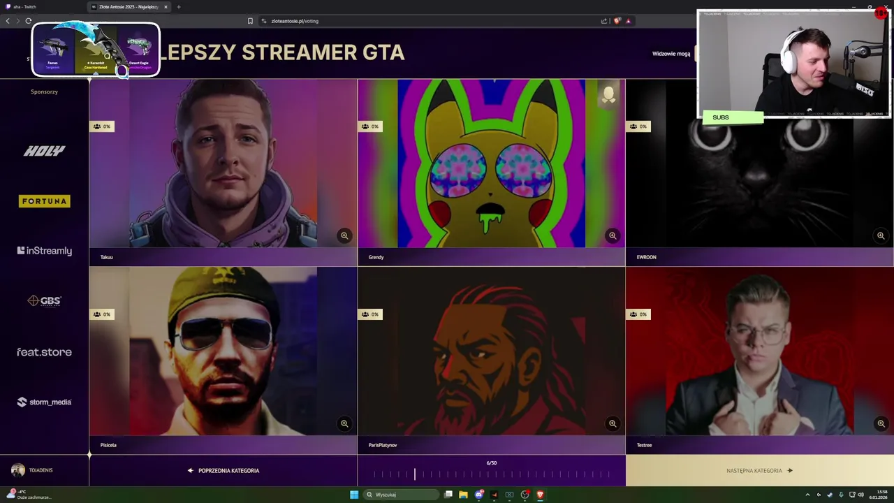
Task: Click the bookmark icon in address bar
Action: tap(250, 21)
